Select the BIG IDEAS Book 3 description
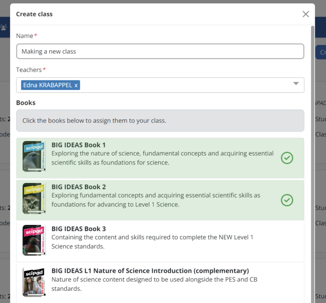Viewport: 326px width, 303px height. [152, 241]
